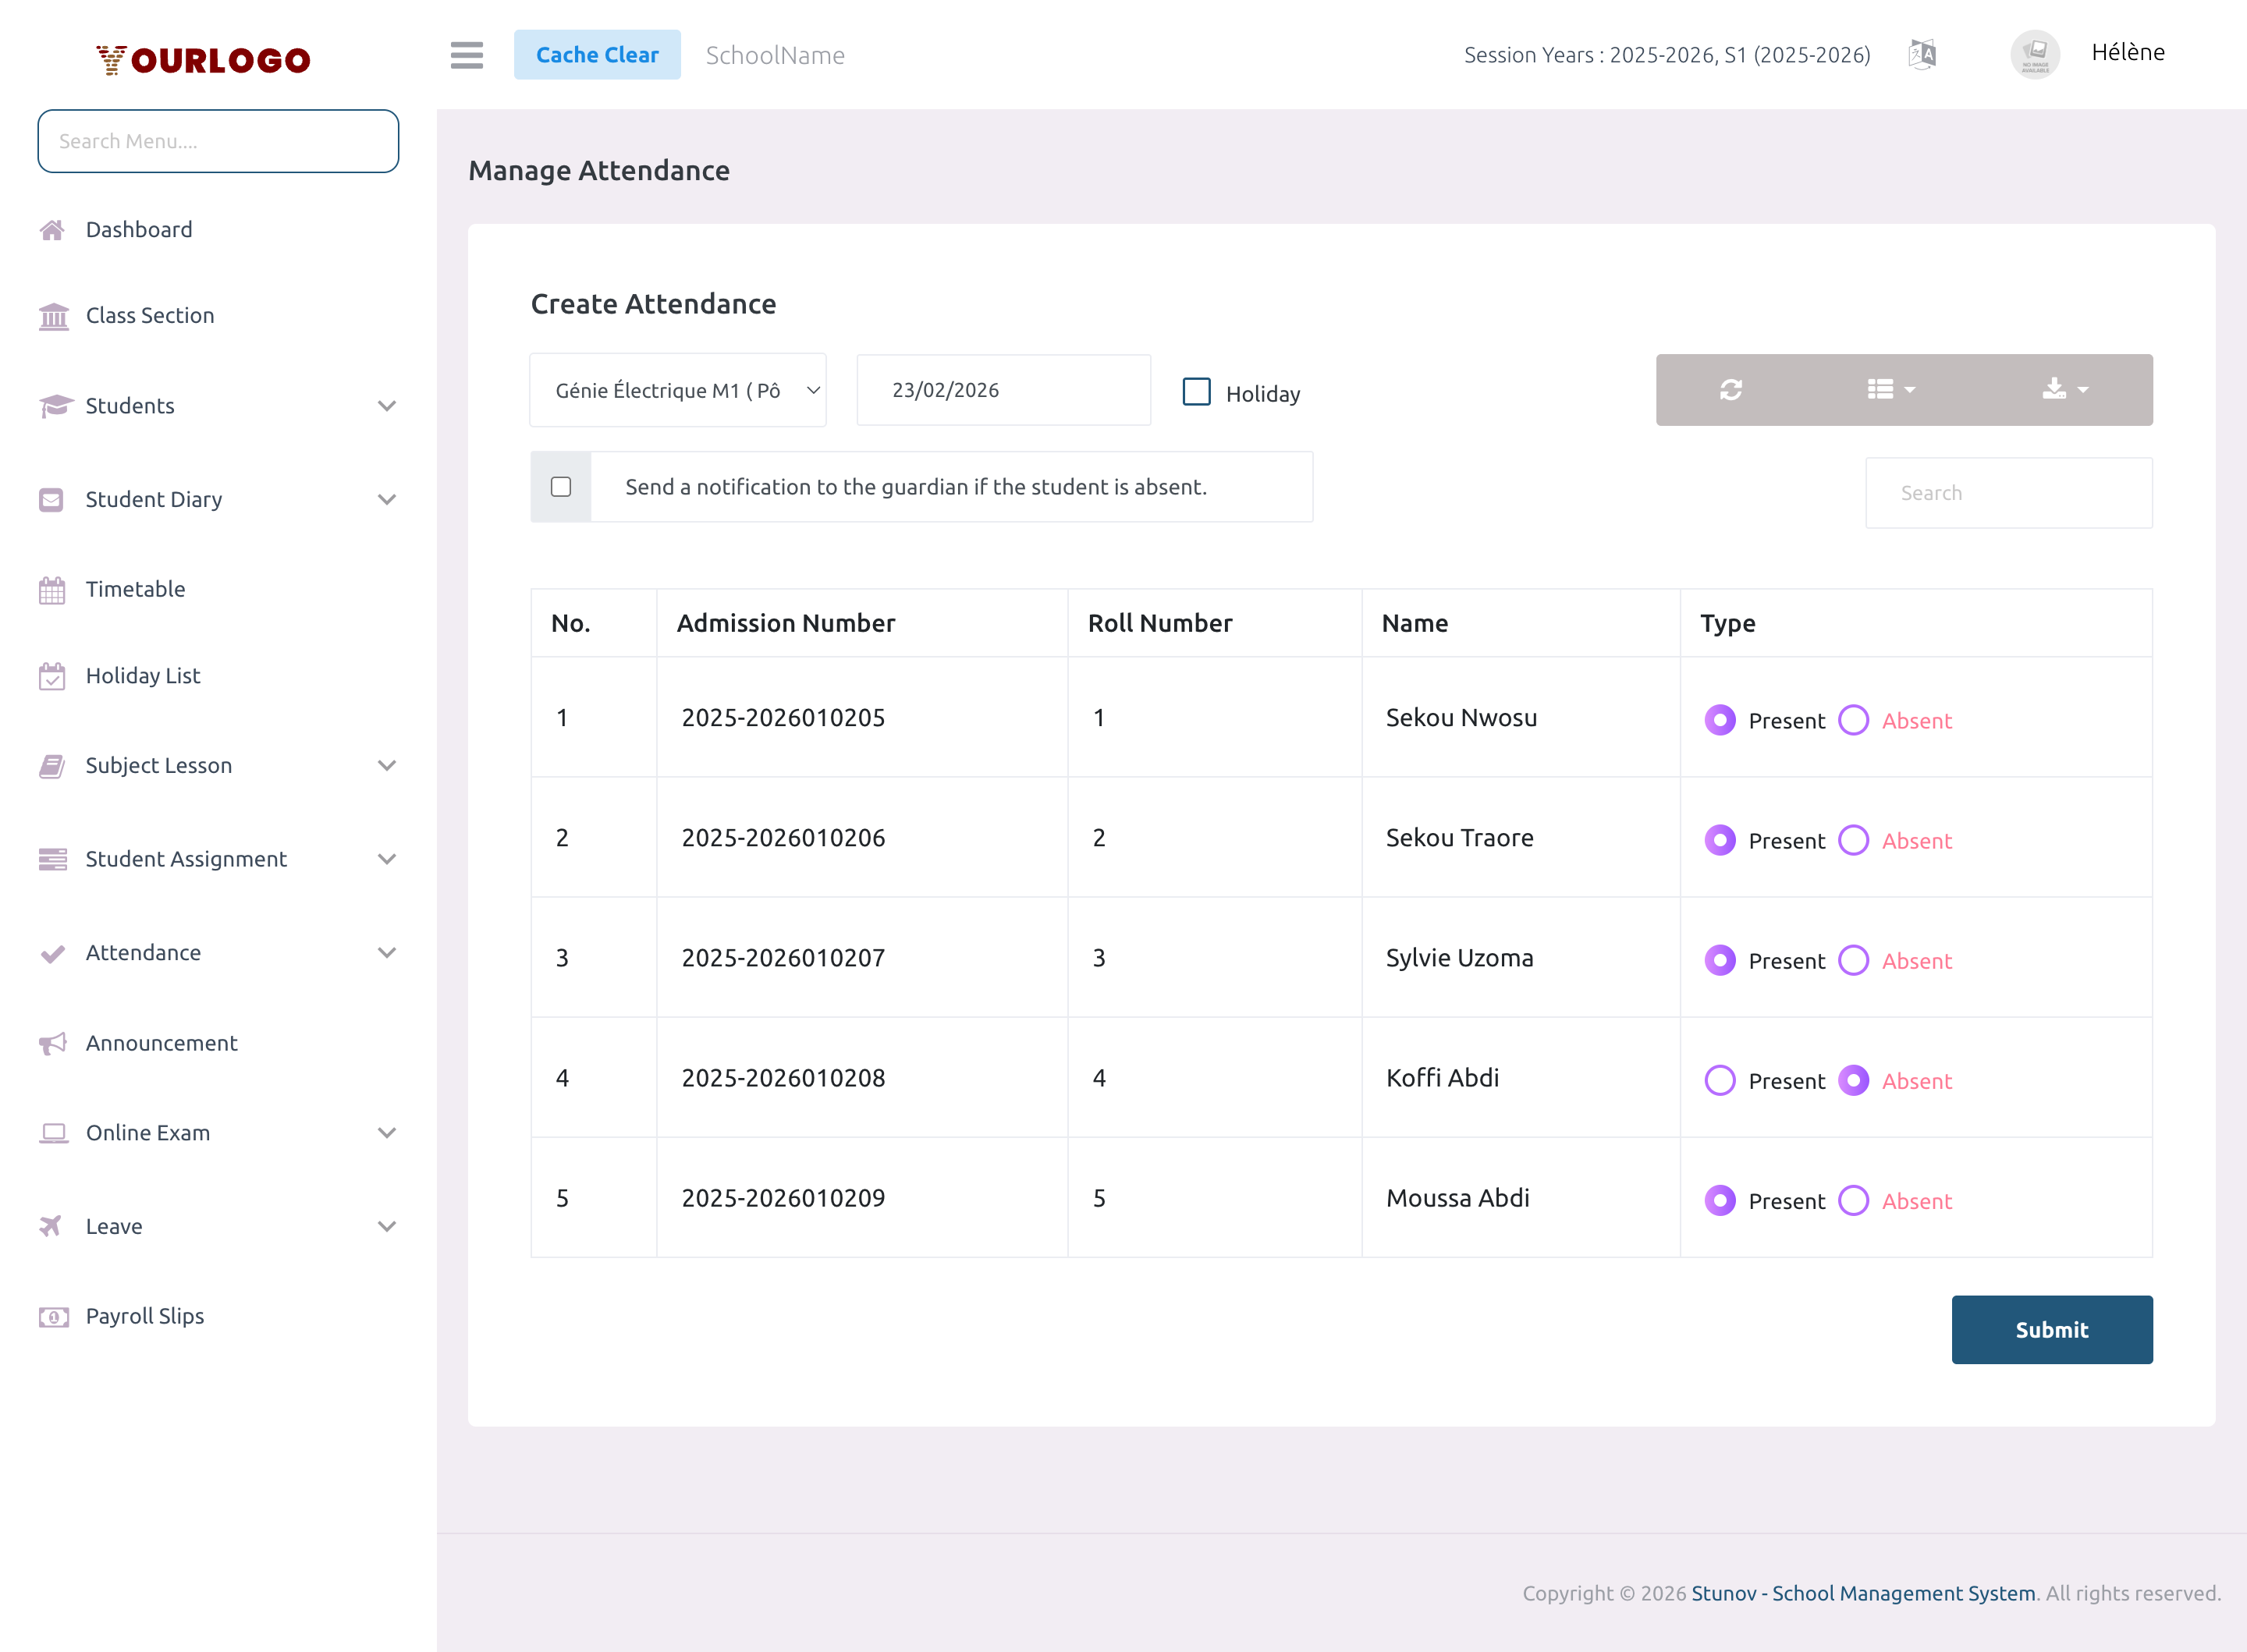Image resolution: width=2247 pixels, height=1652 pixels.
Task: Click the hamburger menu icon
Action: pos(466,55)
